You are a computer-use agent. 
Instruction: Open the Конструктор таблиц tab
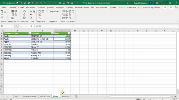151,7
